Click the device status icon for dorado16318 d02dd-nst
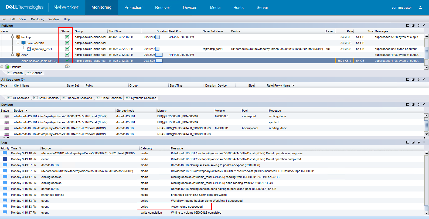Screen dimensions: 429x219 click(x=7, y=134)
